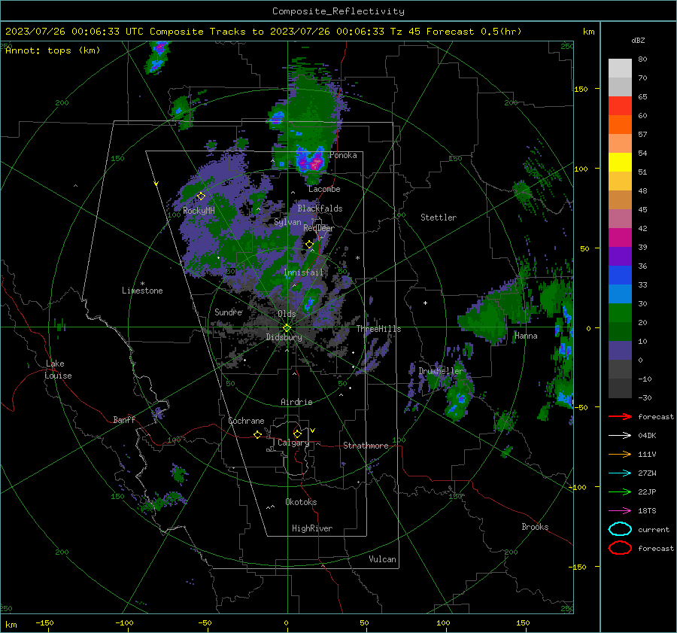Click the Brooks label

click(x=535, y=527)
